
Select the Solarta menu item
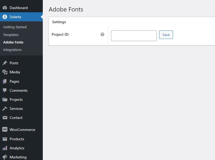(21, 17)
